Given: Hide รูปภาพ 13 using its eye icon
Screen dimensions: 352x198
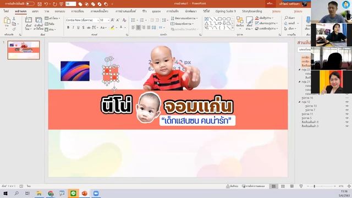Looking at the screenshot, I should [347, 106].
